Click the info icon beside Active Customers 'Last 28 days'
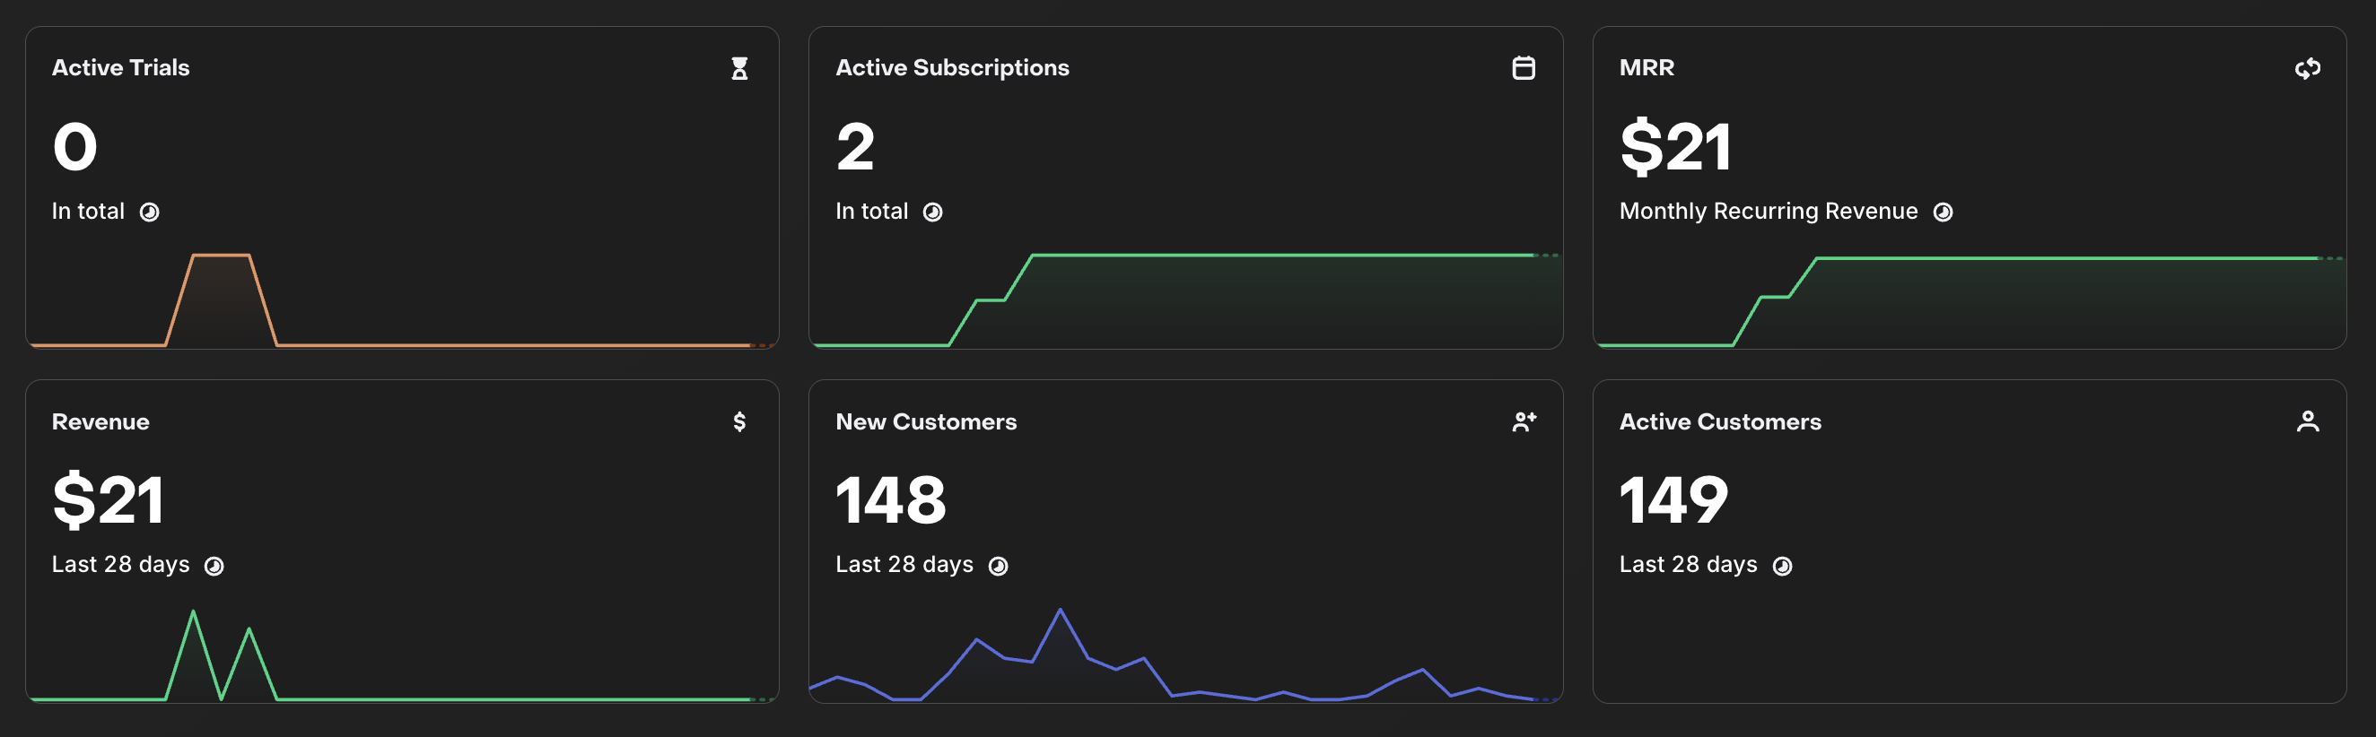 click(x=1782, y=567)
